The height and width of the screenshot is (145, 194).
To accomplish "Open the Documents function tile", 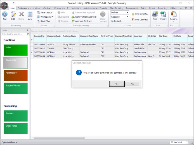I will [16, 63].
